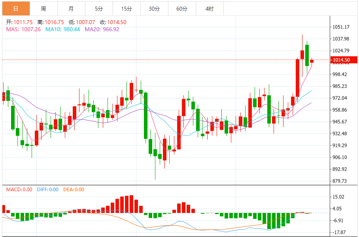Click the DIFF:0.00 label
The image size is (359, 237).
47,190
